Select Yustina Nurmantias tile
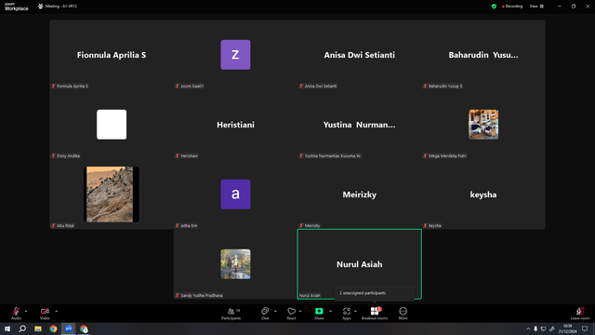This screenshot has width=595, height=335. 360,125
